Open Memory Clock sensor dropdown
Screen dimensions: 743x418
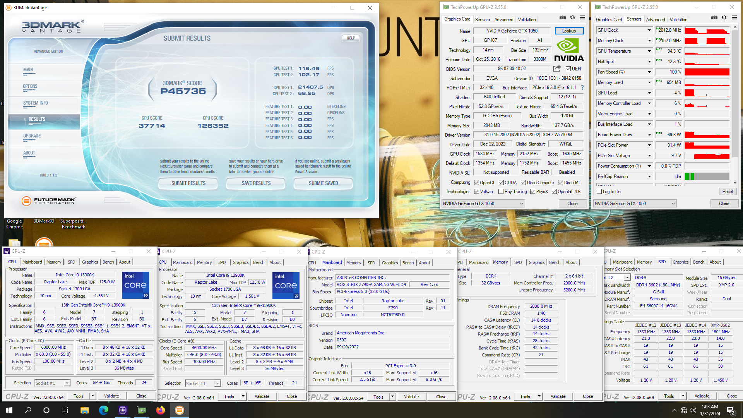coord(649,41)
